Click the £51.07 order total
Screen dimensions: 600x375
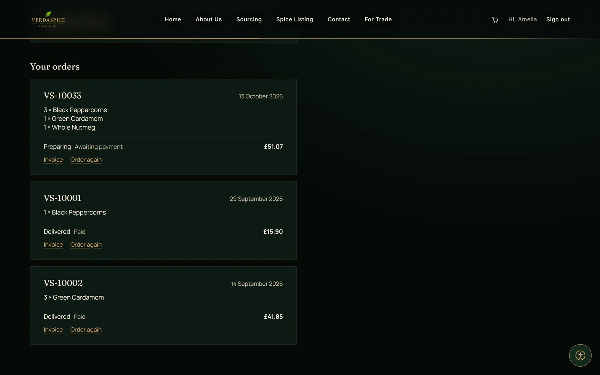point(273,147)
